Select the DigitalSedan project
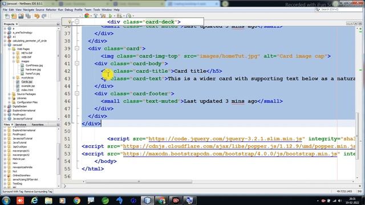This screenshot has height=205, width=365. tap(19, 106)
